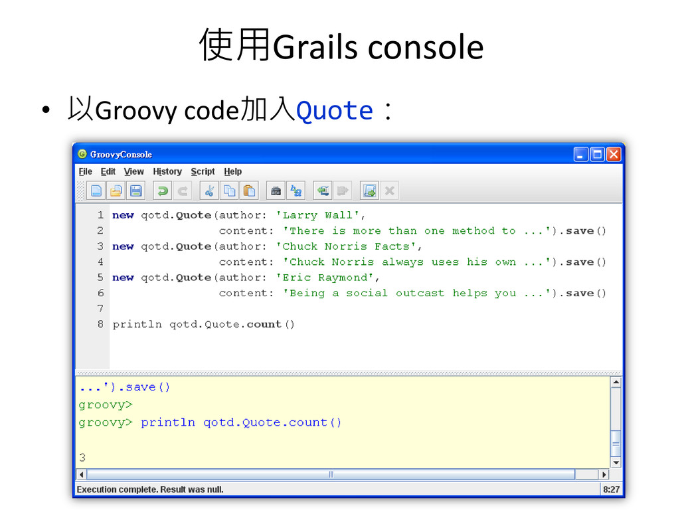Click 'Execution complete. Result was null.' status
Viewport: 680px width, 510px height.
click(150, 489)
